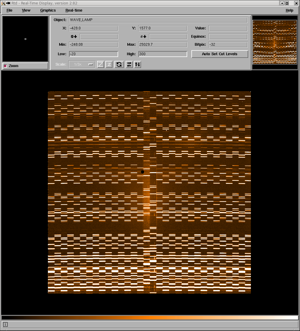The width and height of the screenshot is (300, 331).
Task: Toggle the Zoom checkbox
Action: [x=5, y=66]
